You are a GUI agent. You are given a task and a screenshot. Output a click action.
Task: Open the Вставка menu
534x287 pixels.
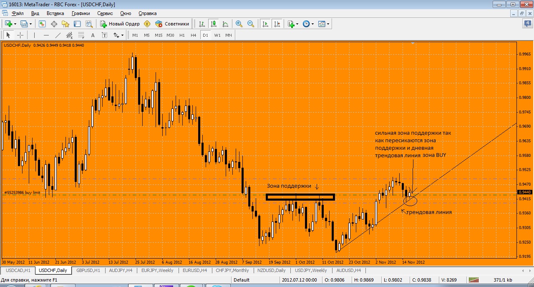tap(55, 13)
